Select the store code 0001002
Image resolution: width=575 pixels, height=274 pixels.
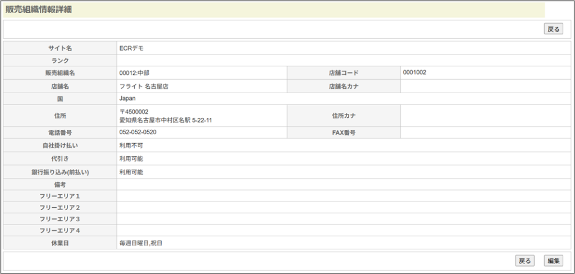coord(414,72)
